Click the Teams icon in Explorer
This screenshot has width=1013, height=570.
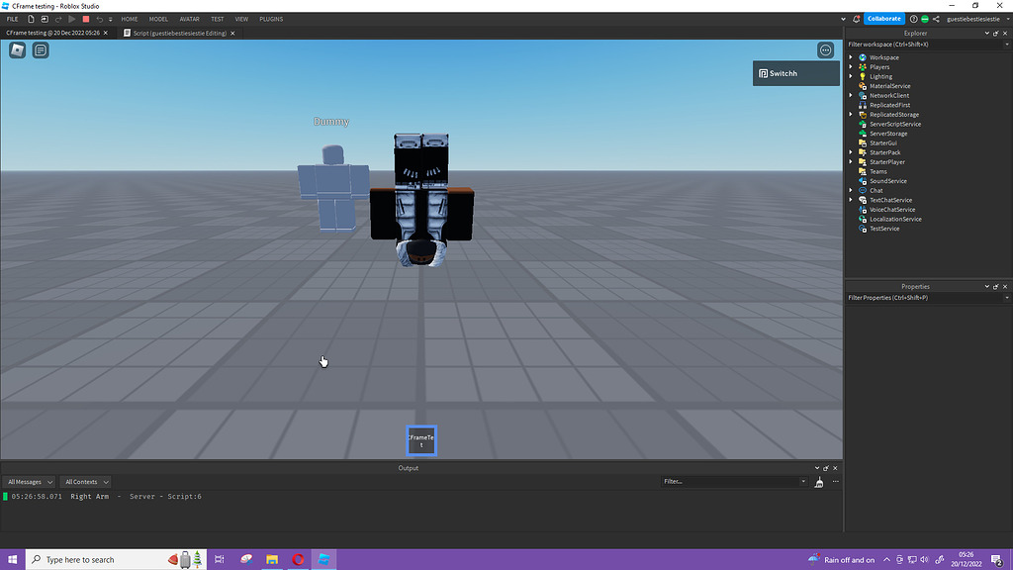coord(862,171)
